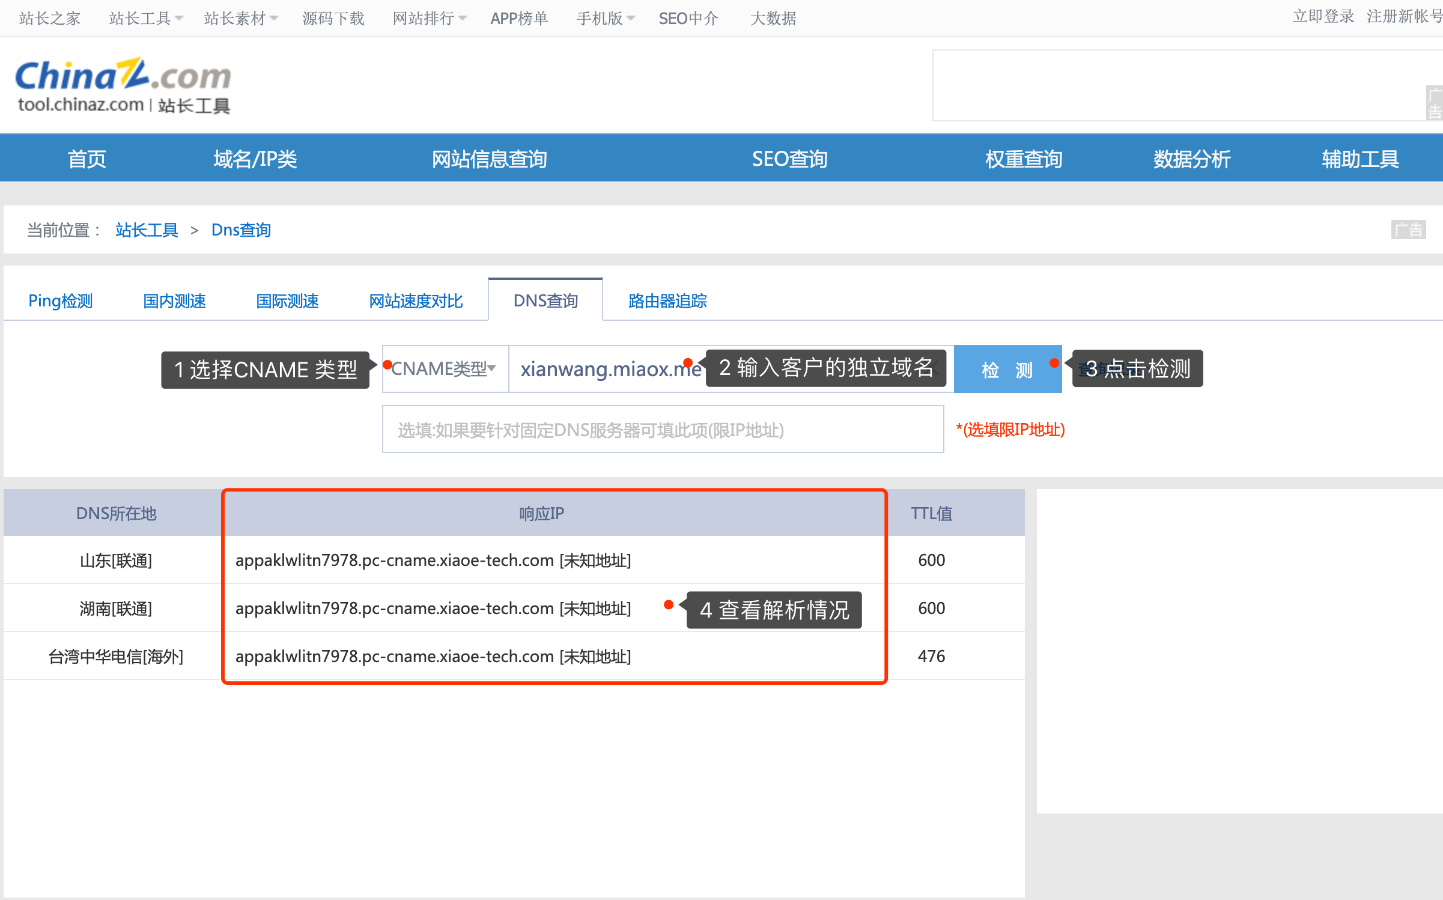The width and height of the screenshot is (1443, 900).
Task: Click the ChinaZ.com logo
Action: (x=123, y=85)
